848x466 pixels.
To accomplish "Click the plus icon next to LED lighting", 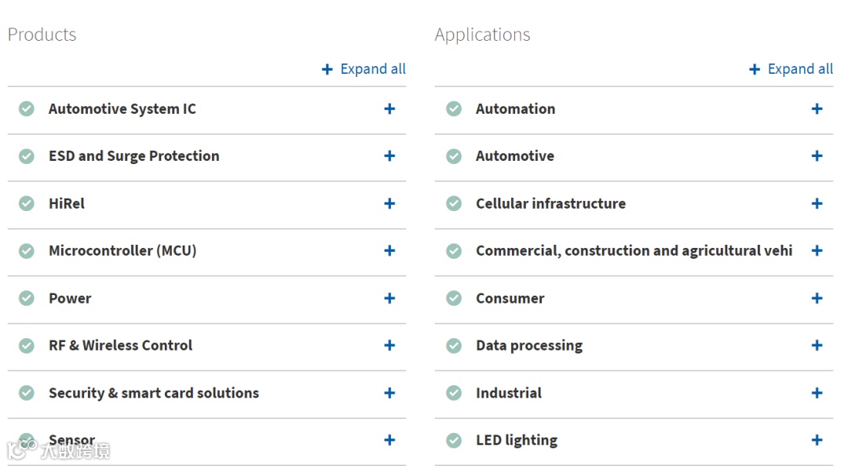I will tap(817, 440).
